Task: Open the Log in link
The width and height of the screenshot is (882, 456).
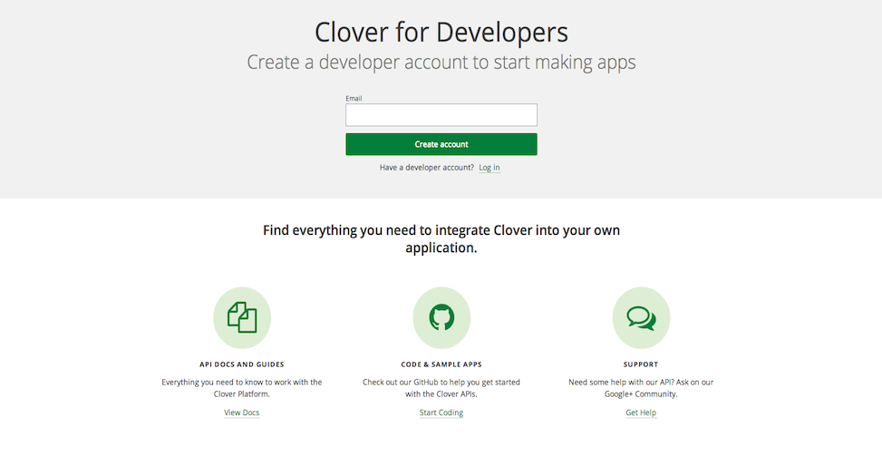Action: tap(489, 168)
